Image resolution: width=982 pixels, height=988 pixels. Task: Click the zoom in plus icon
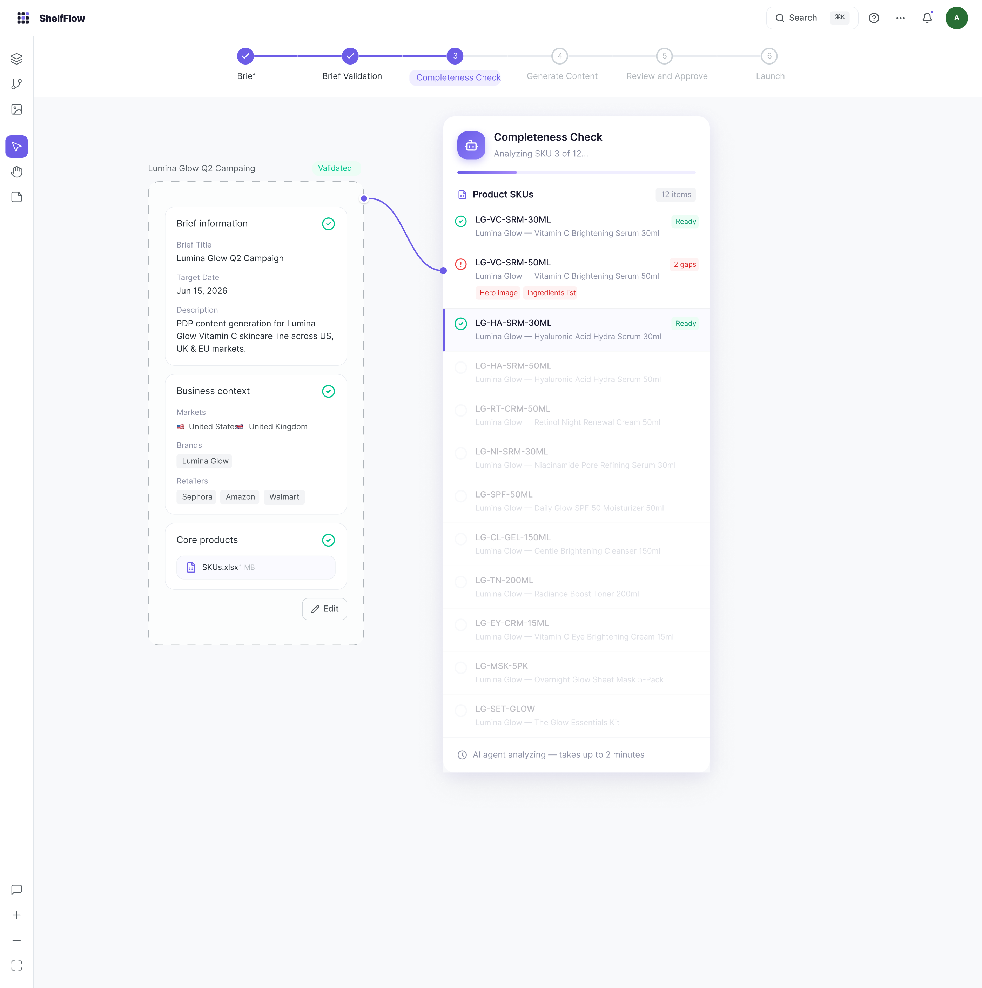pyautogui.click(x=16, y=915)
